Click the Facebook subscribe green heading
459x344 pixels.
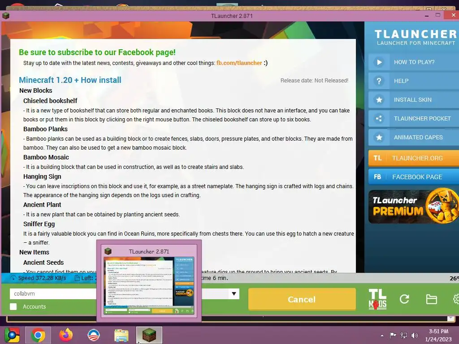tap(97, 52)
